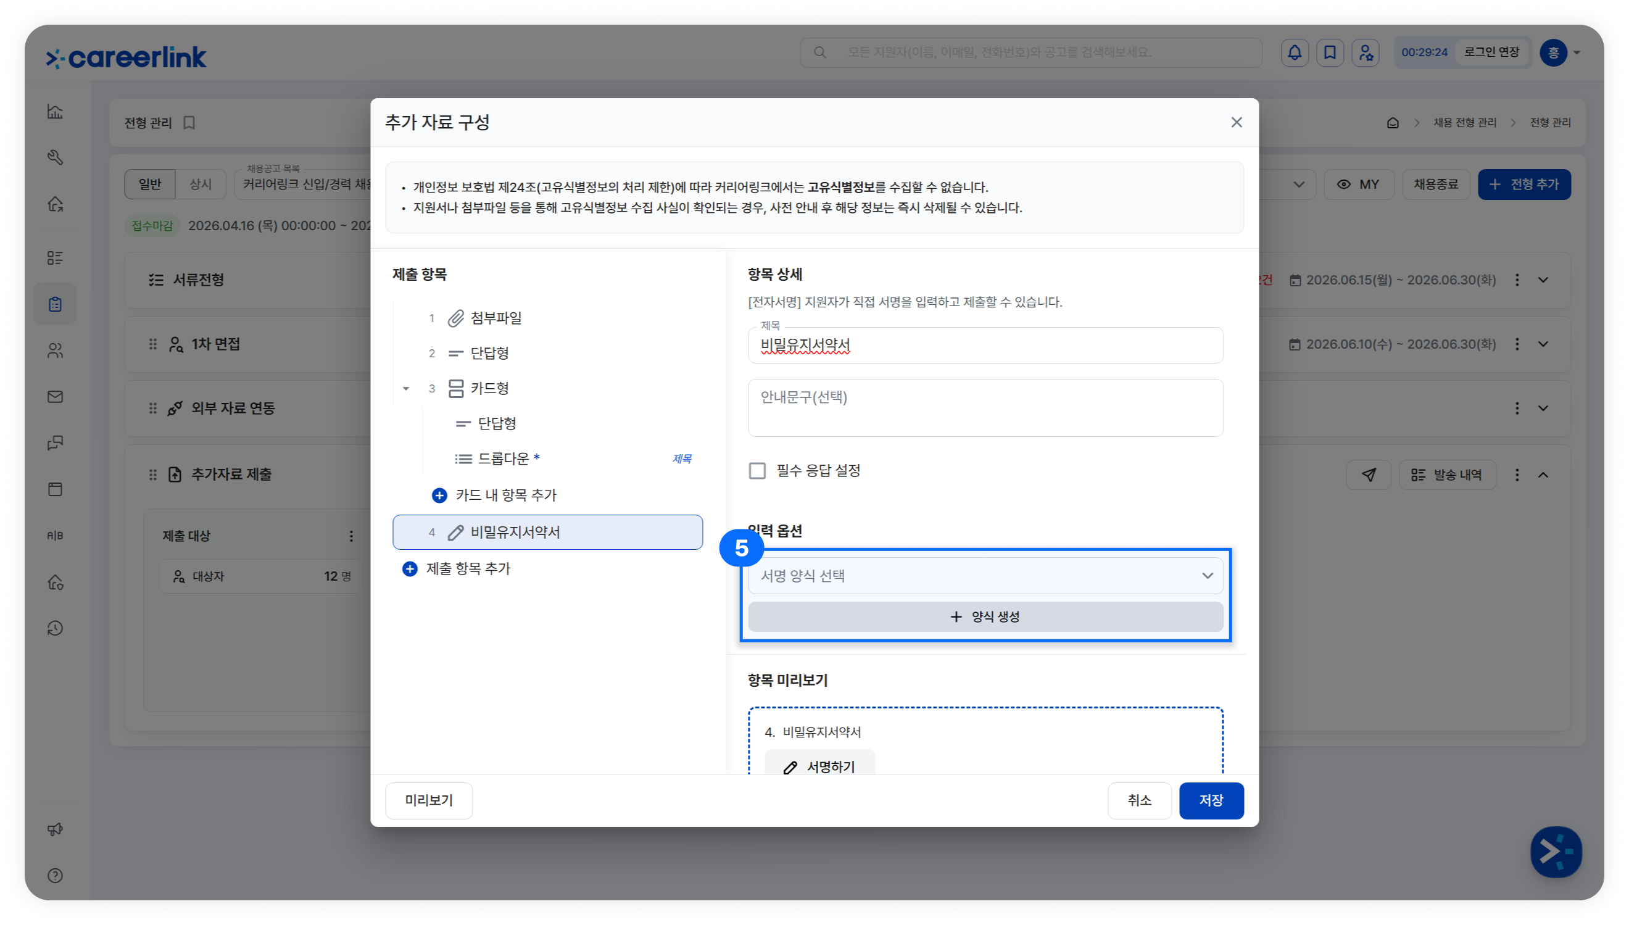Click the applicant search field

(1030, 52)
